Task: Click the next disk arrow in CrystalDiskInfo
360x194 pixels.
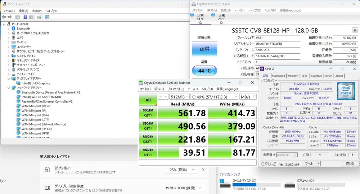Action: coord(355,30)
